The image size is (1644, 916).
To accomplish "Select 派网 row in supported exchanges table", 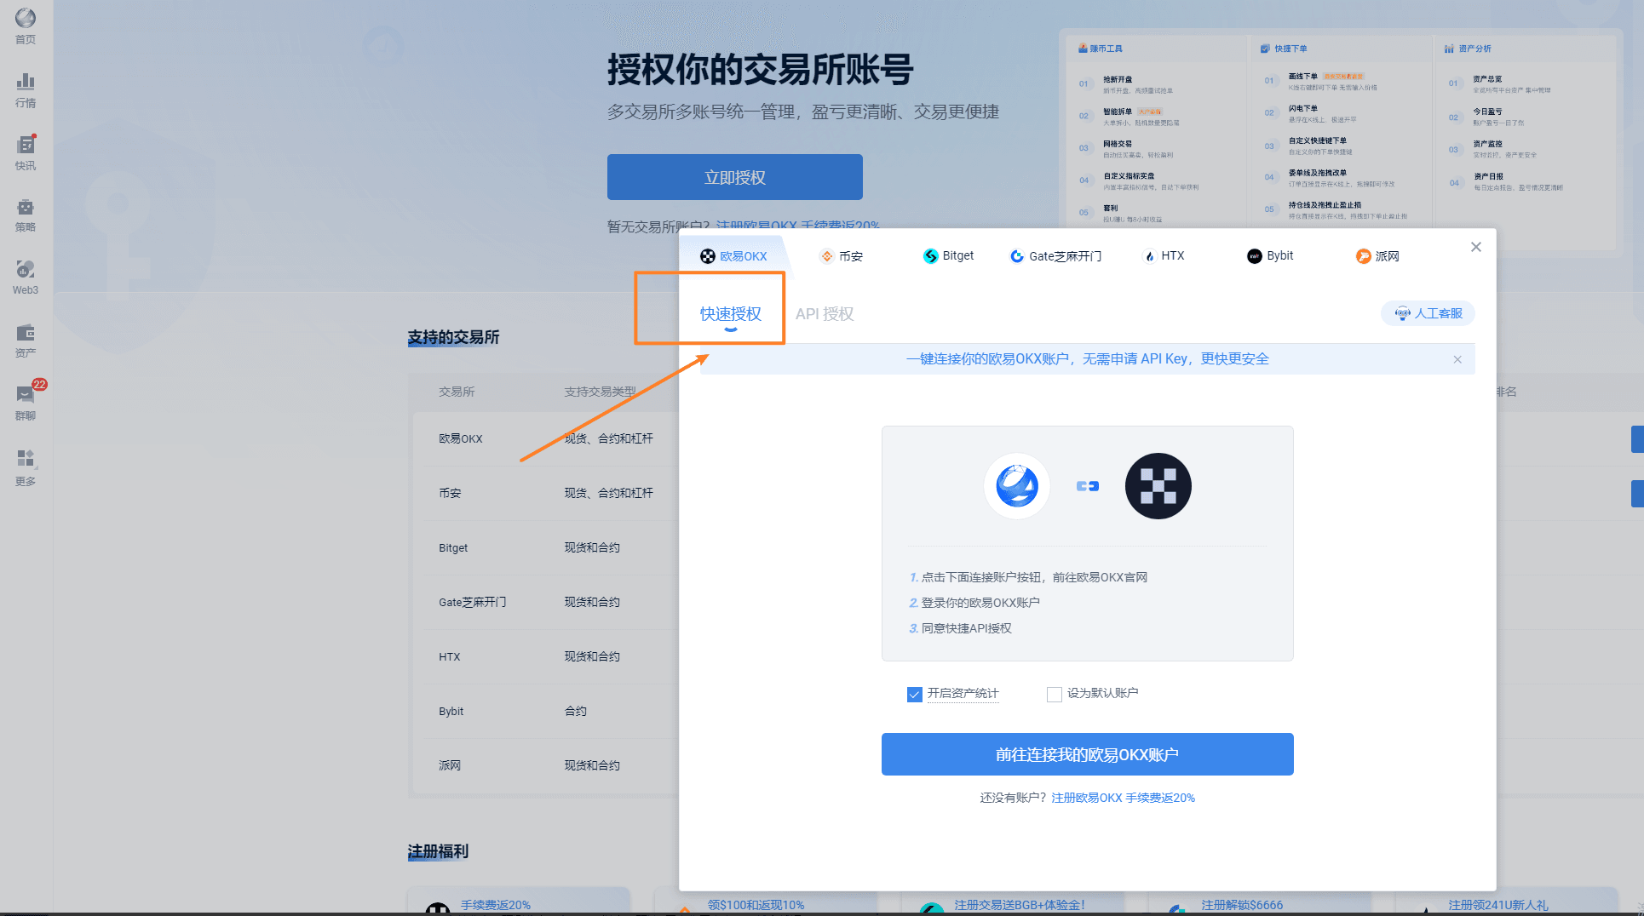I will (545, 765).
